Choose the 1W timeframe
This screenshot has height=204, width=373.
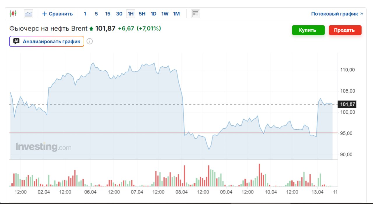pyautogui.click(x=165, y=14)
